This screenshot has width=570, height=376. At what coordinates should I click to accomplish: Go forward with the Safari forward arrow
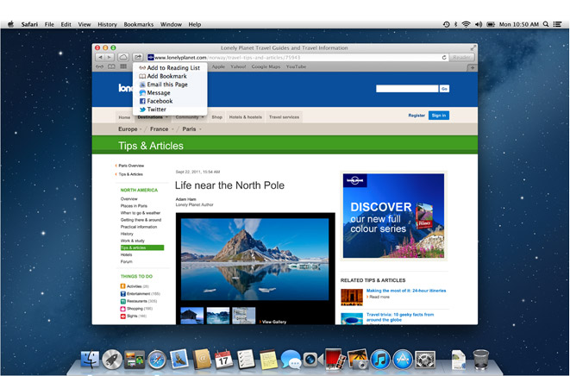click(110, 57)
